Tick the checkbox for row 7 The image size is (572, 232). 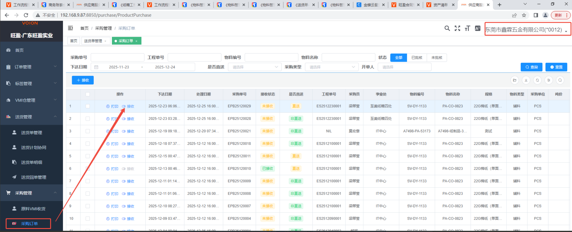[x=88, y=181]
